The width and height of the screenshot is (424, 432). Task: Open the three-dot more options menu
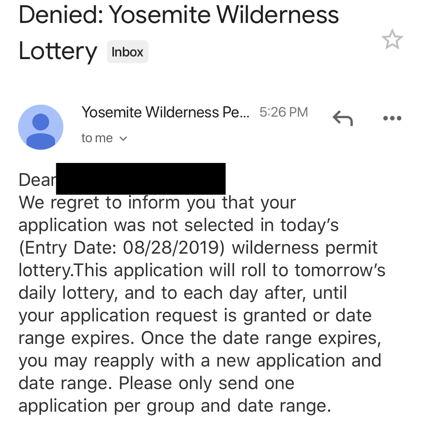coord(392,118)
